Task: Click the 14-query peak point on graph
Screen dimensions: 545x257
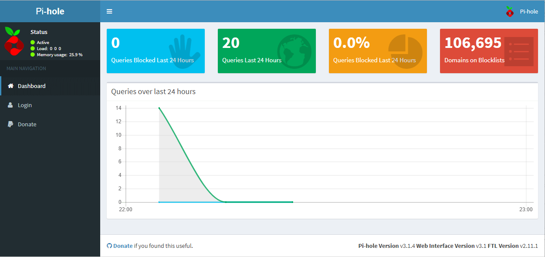Action: 159,108
